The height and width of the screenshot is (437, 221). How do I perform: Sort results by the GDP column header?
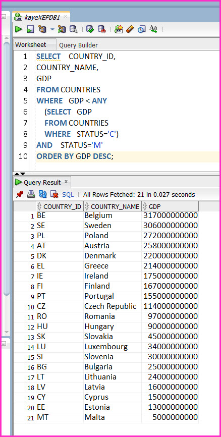pos(170,206)
